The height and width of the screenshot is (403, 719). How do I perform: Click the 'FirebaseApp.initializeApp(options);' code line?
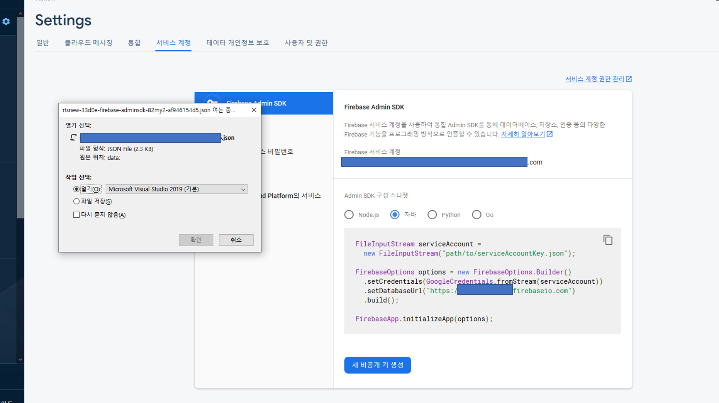pyautogui.click(x=424, y=319)
